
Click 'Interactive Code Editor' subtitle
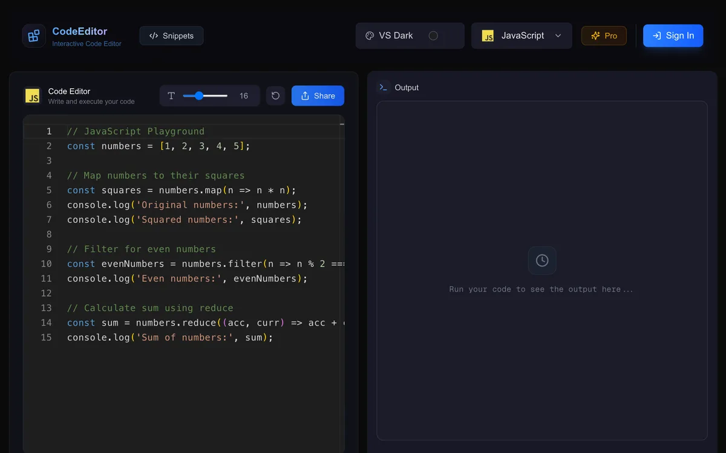click(x=87, y=43)
